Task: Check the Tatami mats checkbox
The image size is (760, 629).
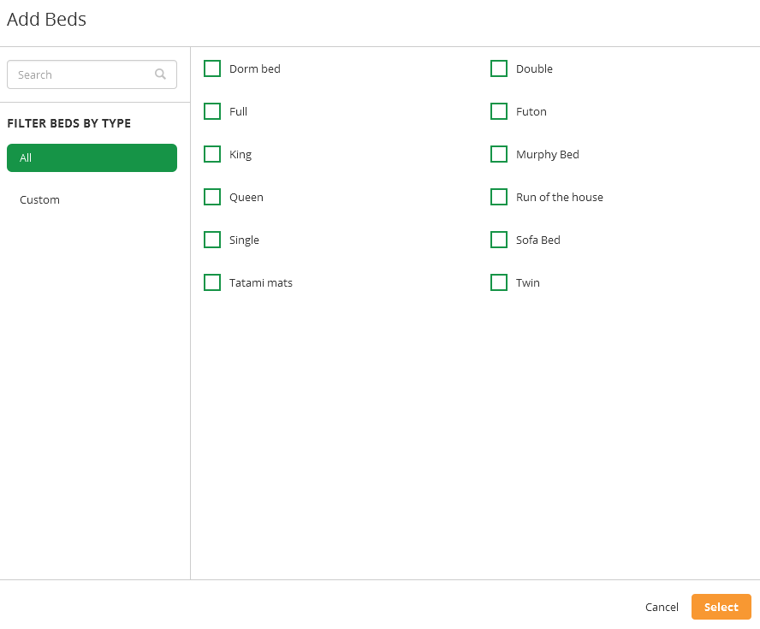Action: 212,282
